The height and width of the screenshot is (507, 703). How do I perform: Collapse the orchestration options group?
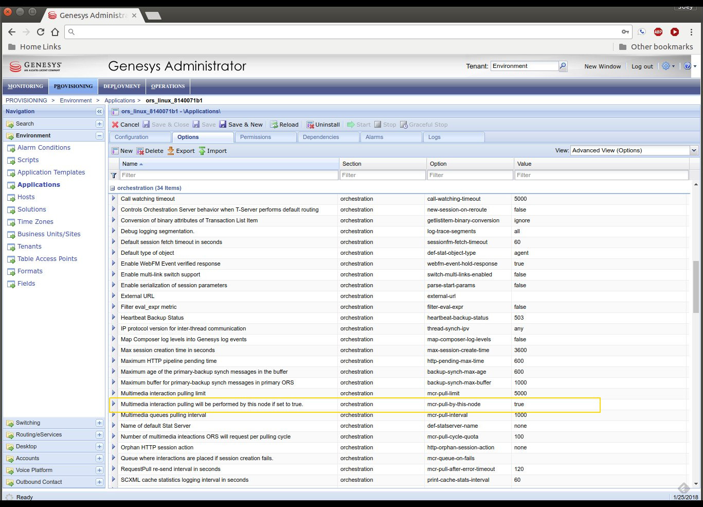click(x=113, y=188)
